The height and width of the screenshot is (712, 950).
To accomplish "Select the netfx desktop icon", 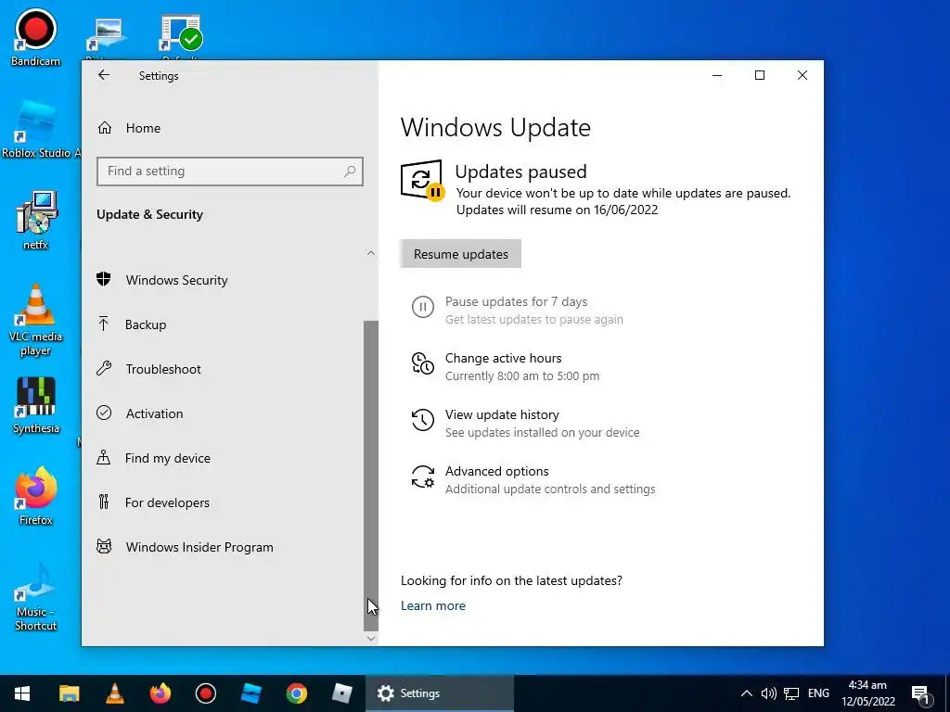I will 36,221.
